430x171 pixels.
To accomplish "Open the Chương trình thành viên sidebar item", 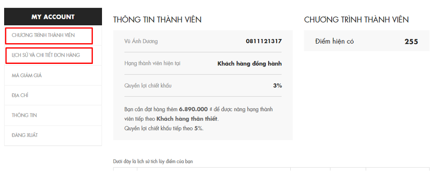I will pyautogui.click(x=53, y=35).
